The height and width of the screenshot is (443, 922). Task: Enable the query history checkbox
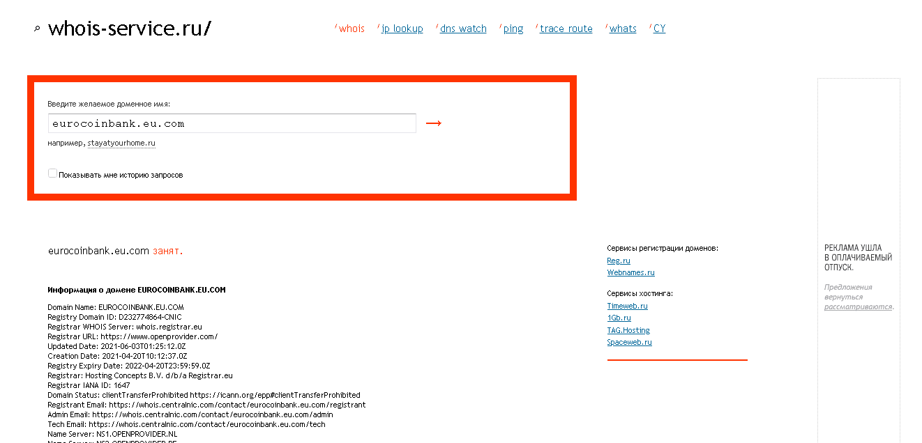click(x=52, y=173)
